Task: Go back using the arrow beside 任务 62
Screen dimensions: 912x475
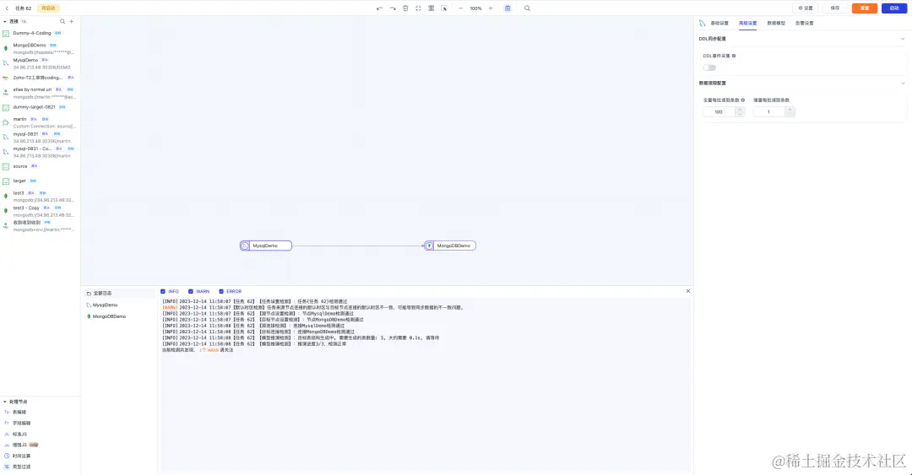Action: [7, 8]
